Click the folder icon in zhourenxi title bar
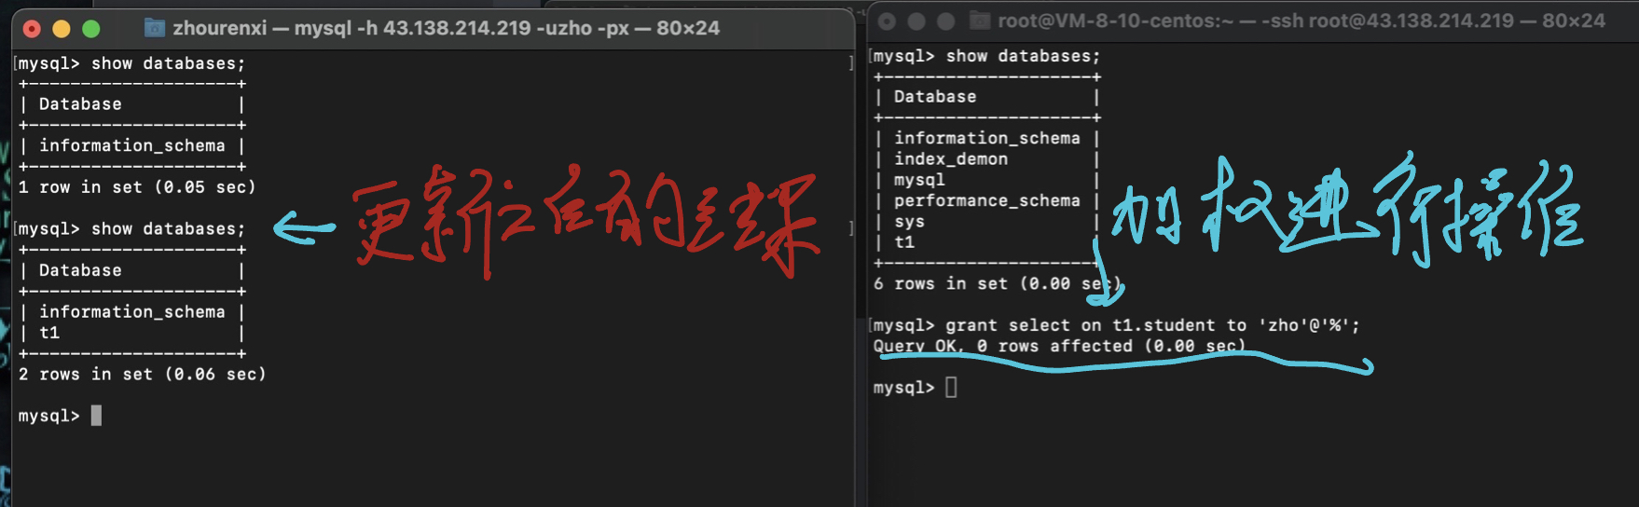The height and width of the screenshot is (507, 1639). pos(155,28)
